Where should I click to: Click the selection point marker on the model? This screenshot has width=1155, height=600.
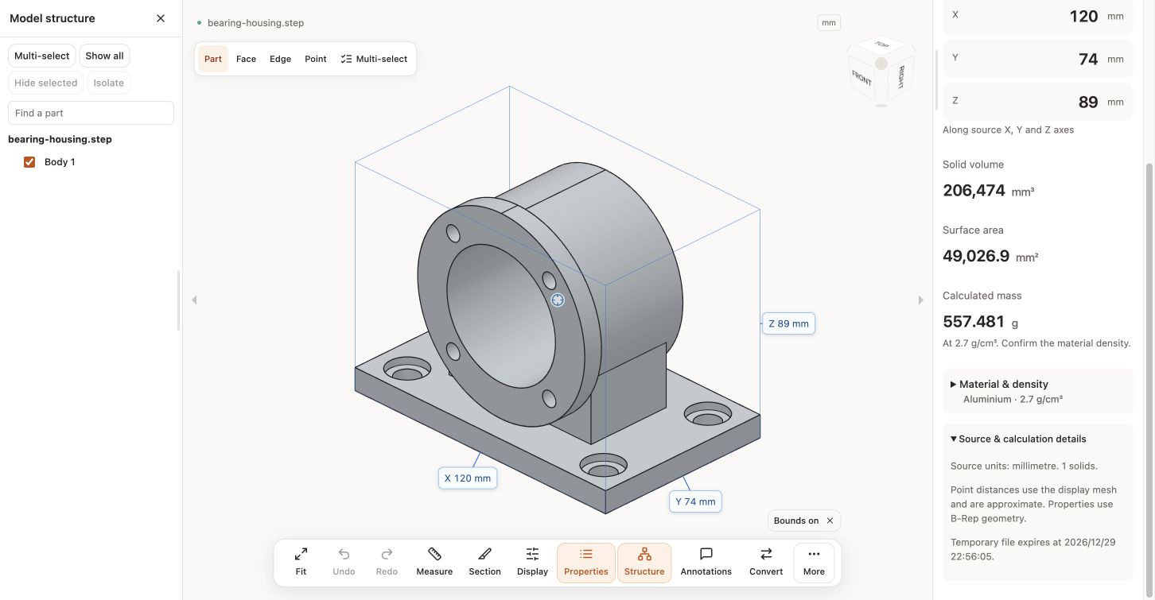[x=558, y=300]
